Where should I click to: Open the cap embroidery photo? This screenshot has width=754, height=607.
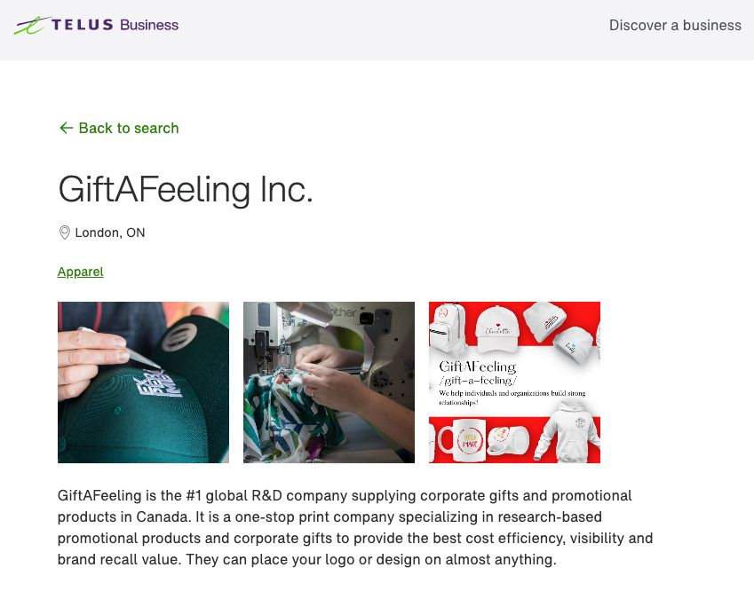point(143,382)
